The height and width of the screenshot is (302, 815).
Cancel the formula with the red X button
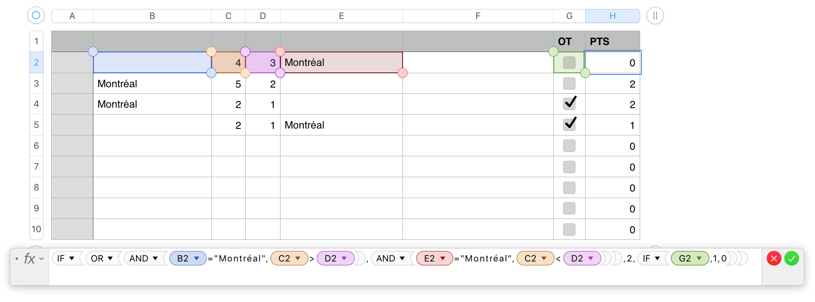pos(774,258)
